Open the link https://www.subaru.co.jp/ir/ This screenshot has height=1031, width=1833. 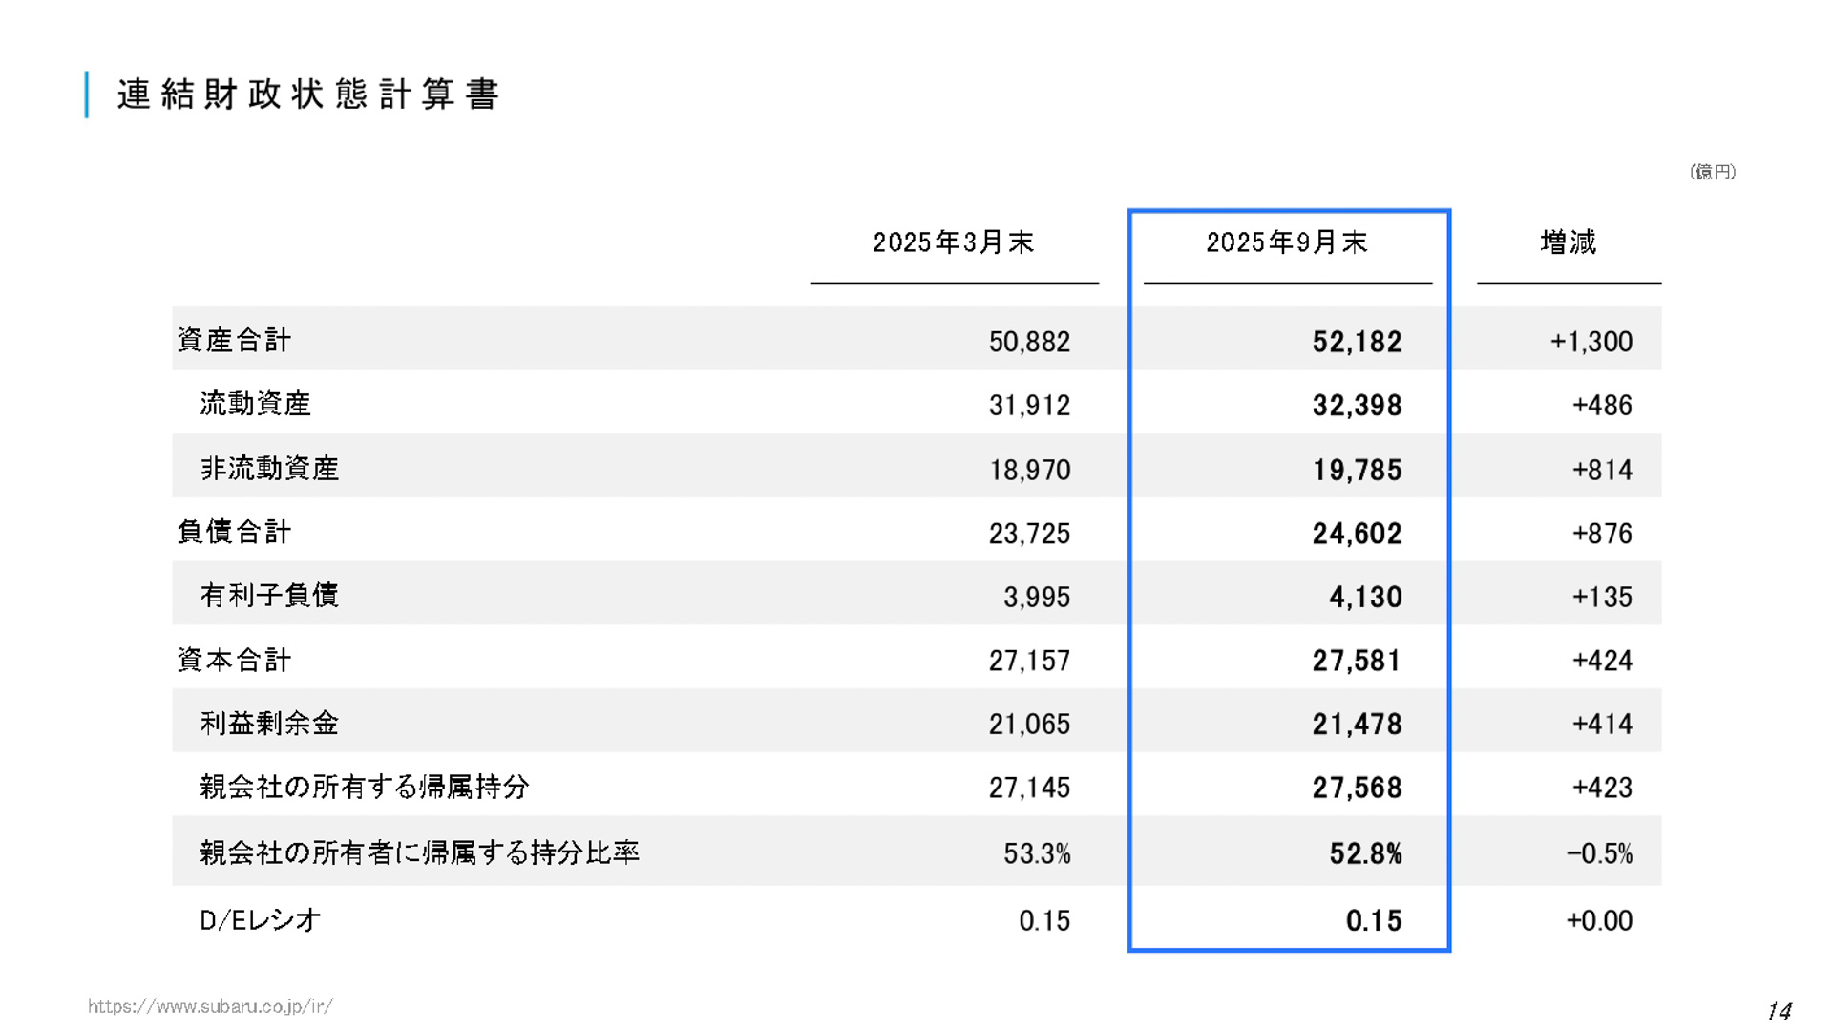tap(211, 1004)
